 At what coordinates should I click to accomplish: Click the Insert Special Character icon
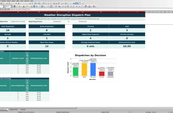click(x=62, y=3)
